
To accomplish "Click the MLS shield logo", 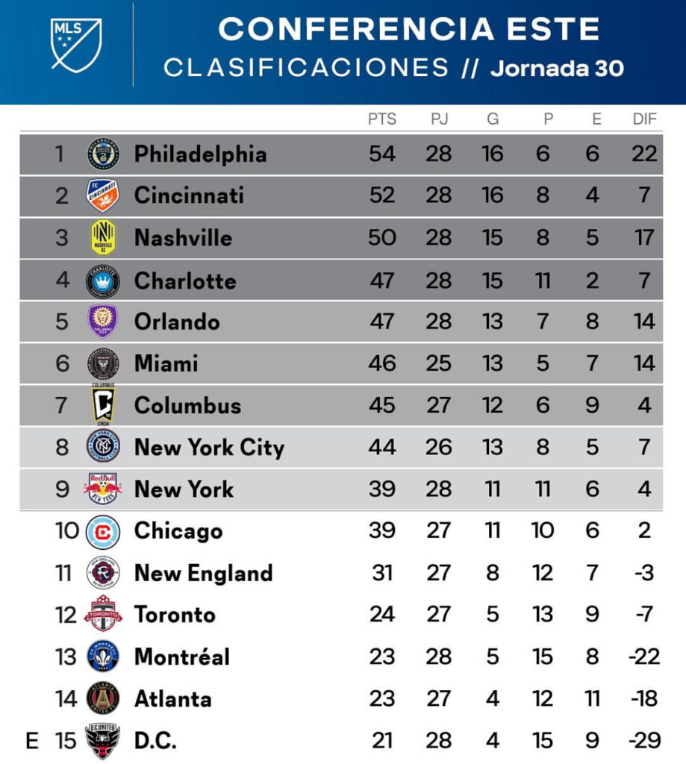I will pos(76,45).
